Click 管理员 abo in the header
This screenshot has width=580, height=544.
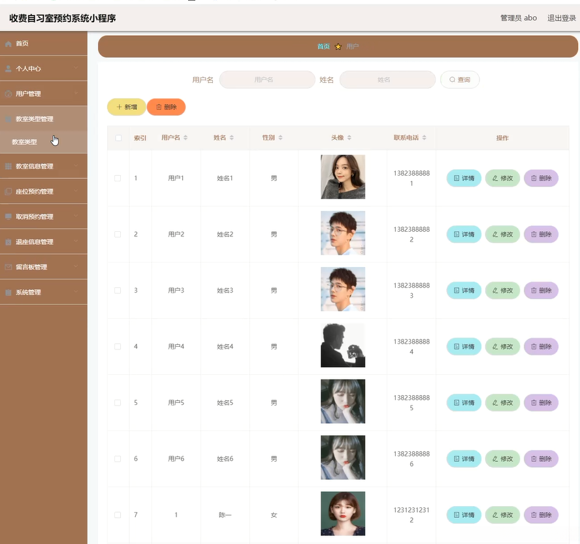coord(519,18)
